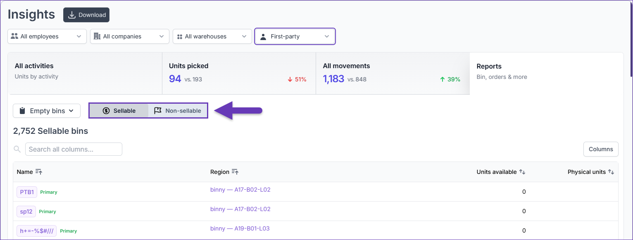The height and width of the screenshot is (240, 633).
Task: Open the Columns button
Action: pos(601,149)
